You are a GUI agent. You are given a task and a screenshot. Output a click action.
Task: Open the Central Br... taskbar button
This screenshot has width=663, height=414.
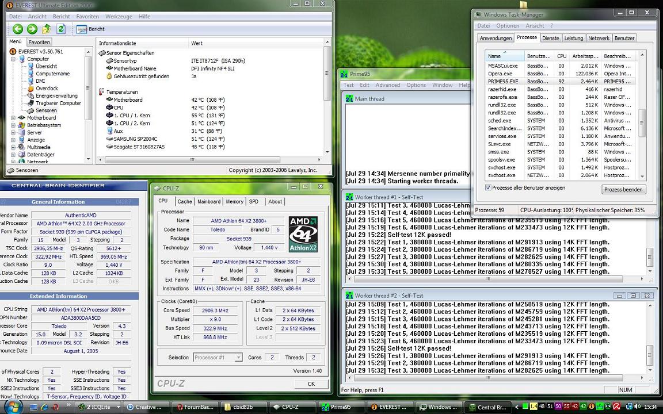click(487, 407)
